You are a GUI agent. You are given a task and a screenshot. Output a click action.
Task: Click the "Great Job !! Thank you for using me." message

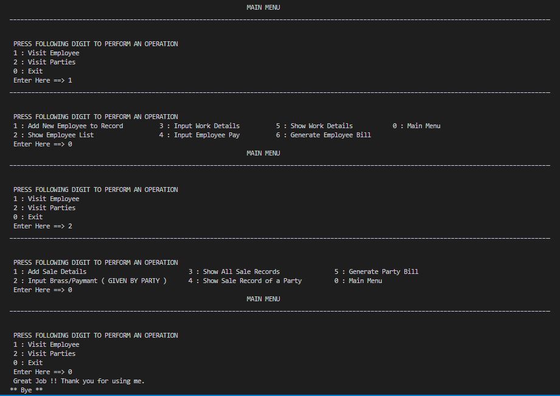pyautogui.click(x=78, y=381)
